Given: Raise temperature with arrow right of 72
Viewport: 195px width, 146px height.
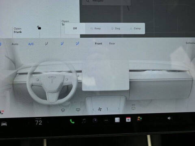Looking at the screenshot, I should (48, 122).
